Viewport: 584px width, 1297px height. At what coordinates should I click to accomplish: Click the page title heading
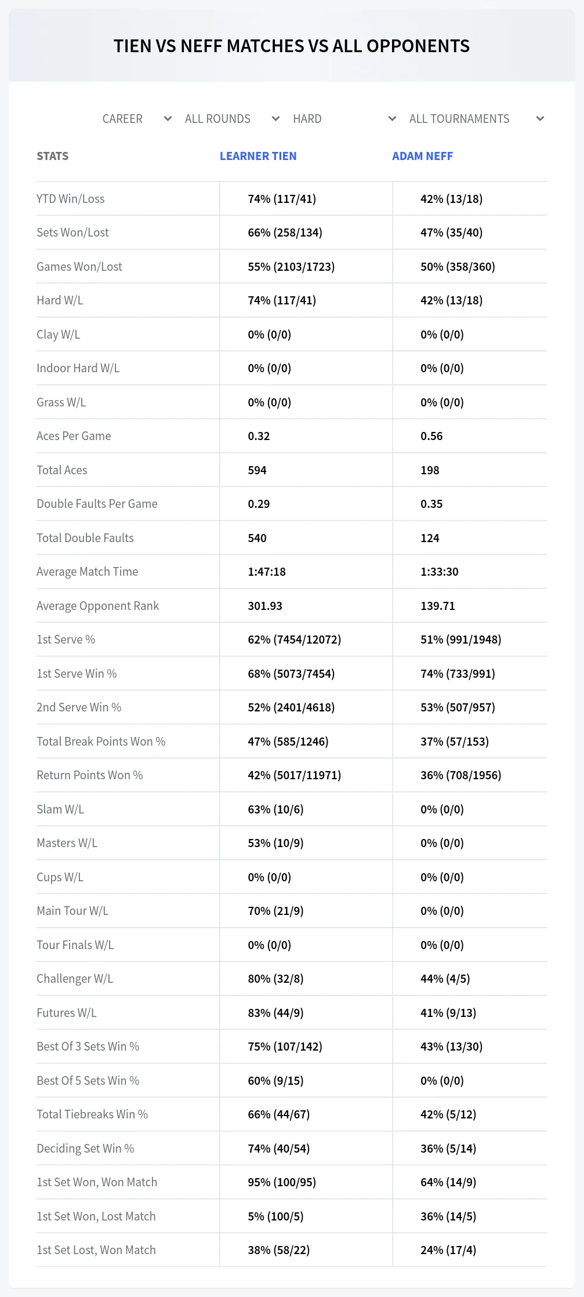[x=292, y=46]
